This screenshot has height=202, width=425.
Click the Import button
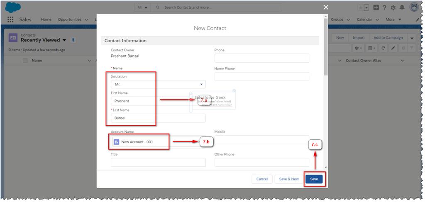[358, 38]
